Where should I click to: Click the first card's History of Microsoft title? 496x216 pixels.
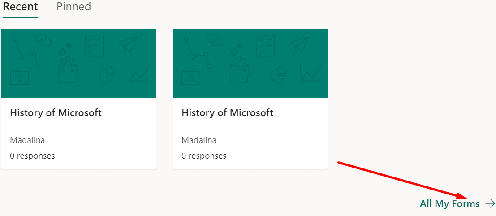click(x=56, y=113)
